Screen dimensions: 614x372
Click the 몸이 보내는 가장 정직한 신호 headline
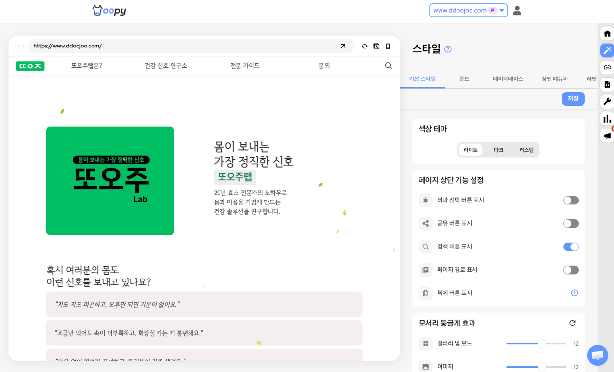coord(254,154)
